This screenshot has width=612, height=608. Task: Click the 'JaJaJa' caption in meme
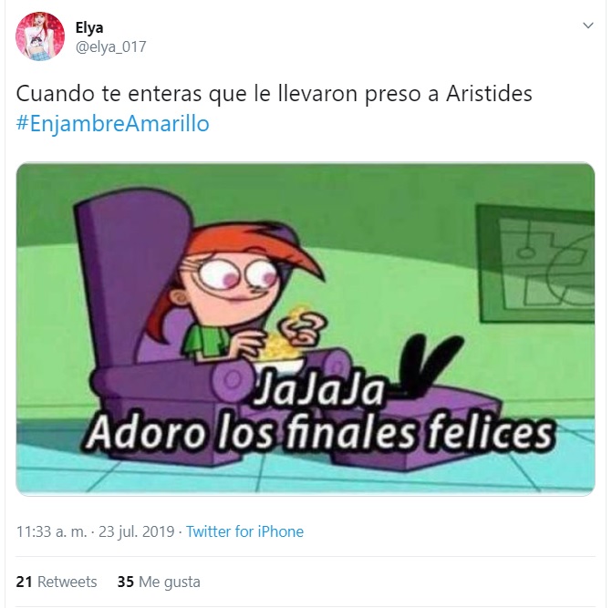[319, 389]
